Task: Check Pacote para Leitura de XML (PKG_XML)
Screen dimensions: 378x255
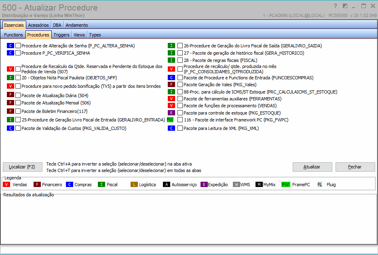Action: (180, 128)
